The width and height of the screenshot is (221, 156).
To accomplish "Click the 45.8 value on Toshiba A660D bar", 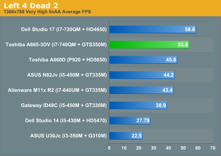I will (x=171, y=60).
